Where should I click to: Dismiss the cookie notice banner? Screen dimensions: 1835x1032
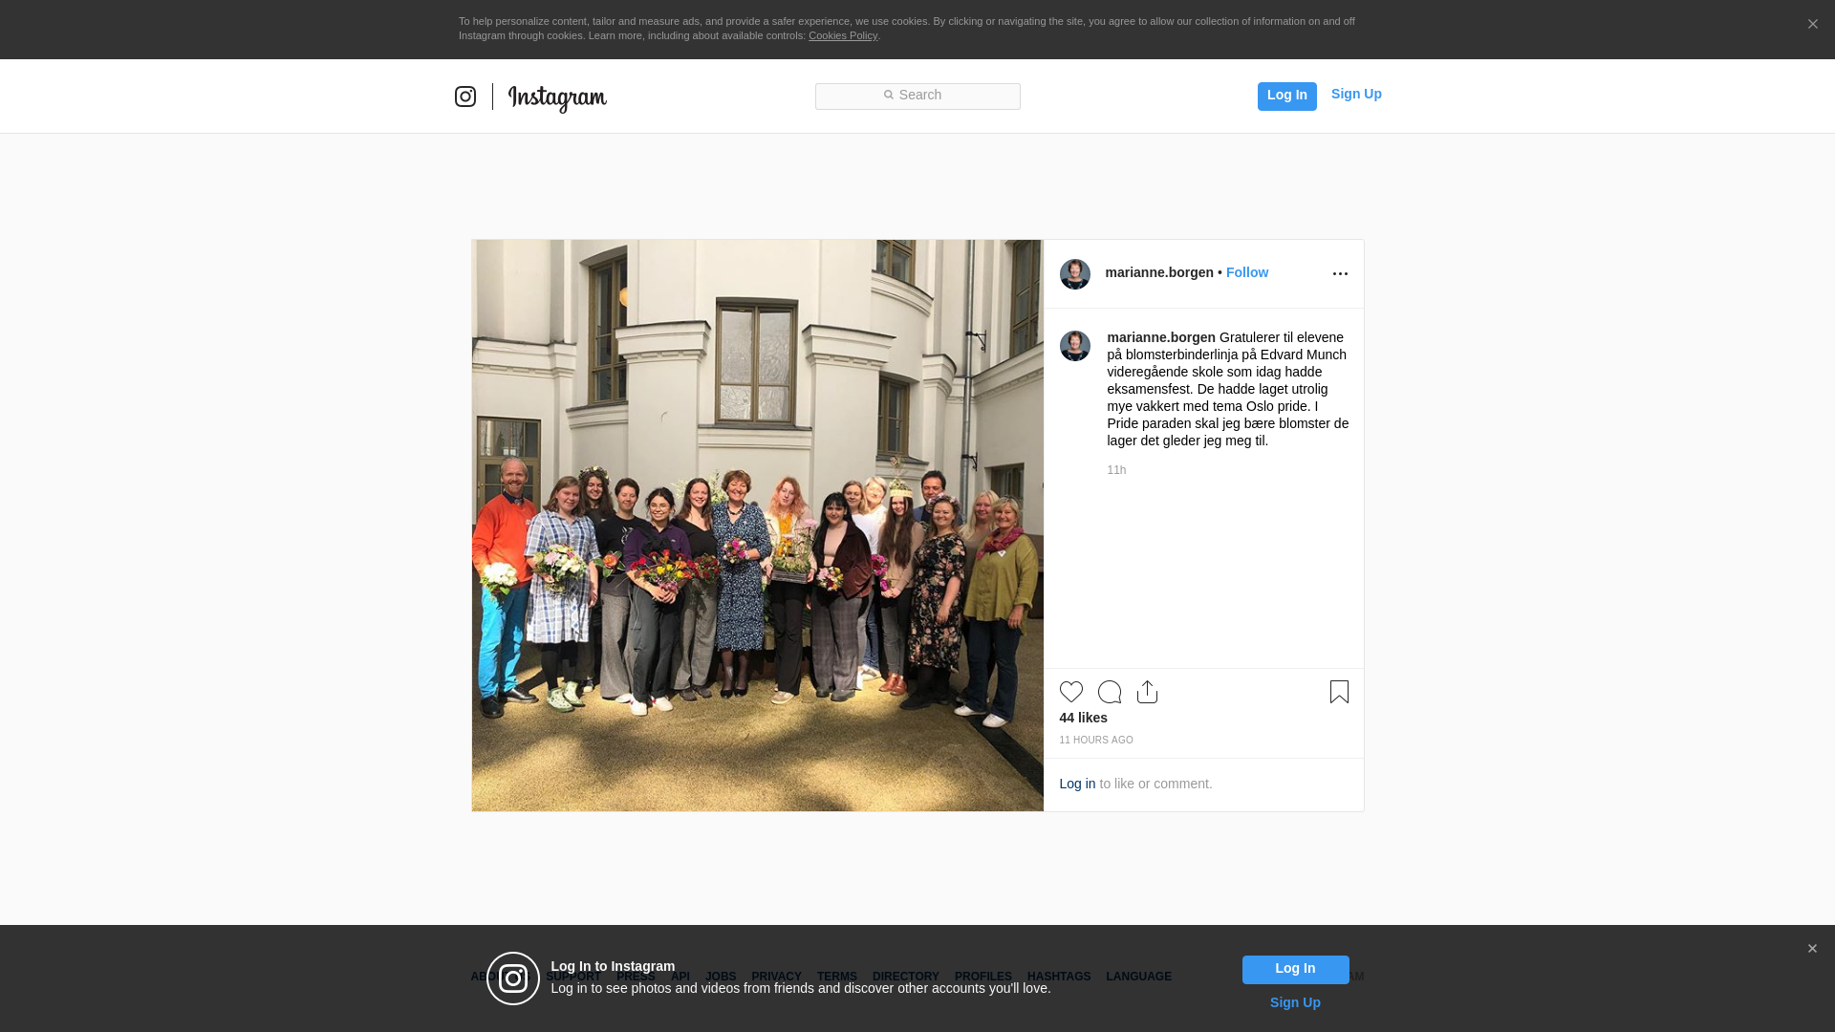tap(1812, 25)
